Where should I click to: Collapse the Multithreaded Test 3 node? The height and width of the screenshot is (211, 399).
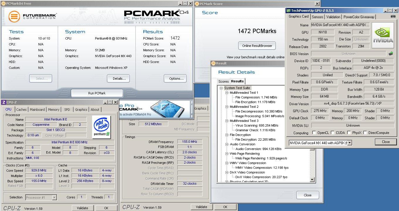click(227, 121)
